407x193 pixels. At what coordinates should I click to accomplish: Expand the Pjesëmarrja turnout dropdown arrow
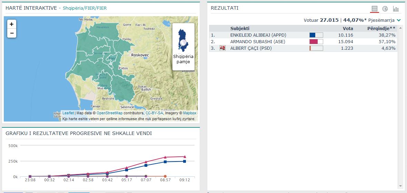click(x=399, y=20)
